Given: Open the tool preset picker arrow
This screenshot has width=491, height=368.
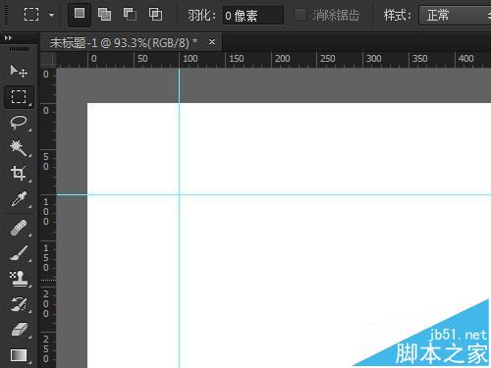Looking at the screenshot, I should point(52,15).
